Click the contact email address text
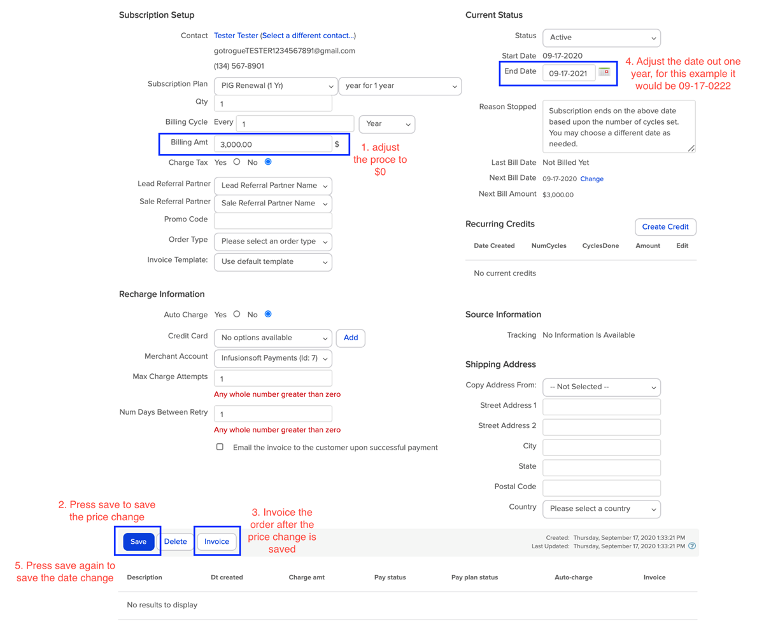The image size is (764, 629). point(285,51)
